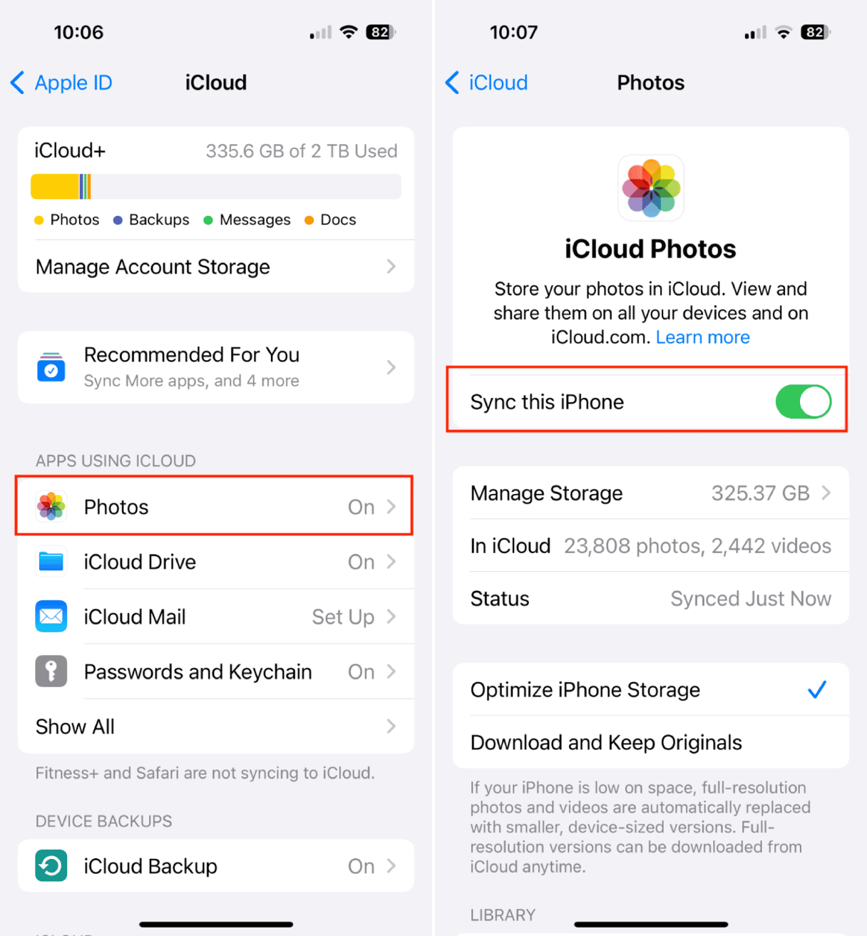Go back to iCloud settings
Screen dimensions: 867x936
tap(486, 83)
